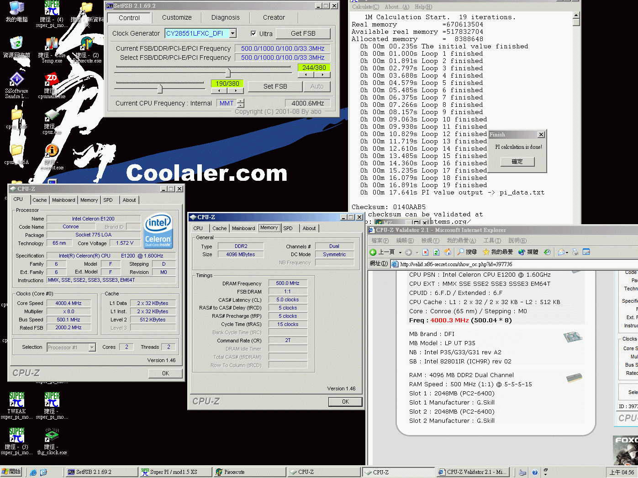Click the disabled Auto button in SetFSB
The width and height of the screenshot is (638, 478).
tap(317, 86)
